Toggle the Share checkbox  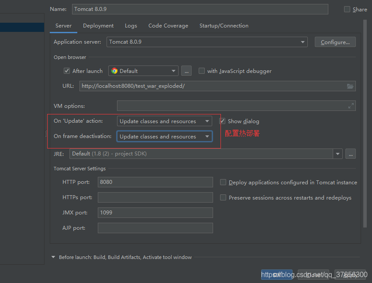click(347, 9)
